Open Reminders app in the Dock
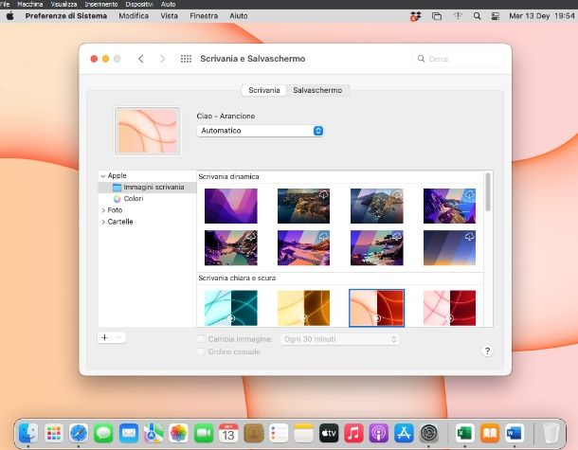This screenshot has width=578, height=450. click(x=279, y=433)
